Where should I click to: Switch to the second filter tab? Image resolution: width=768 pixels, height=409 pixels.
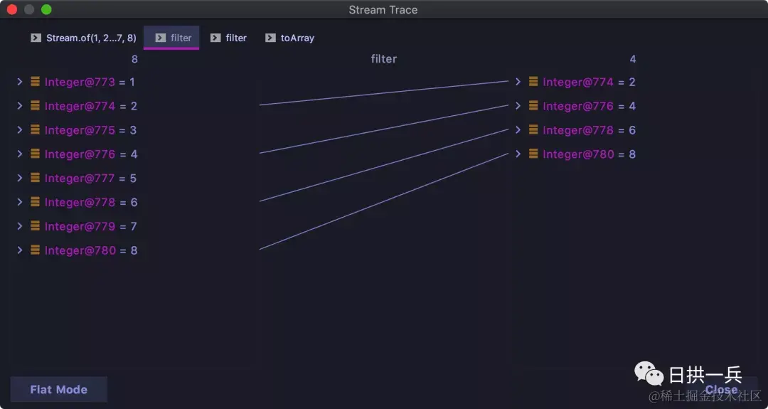point(228,38)
